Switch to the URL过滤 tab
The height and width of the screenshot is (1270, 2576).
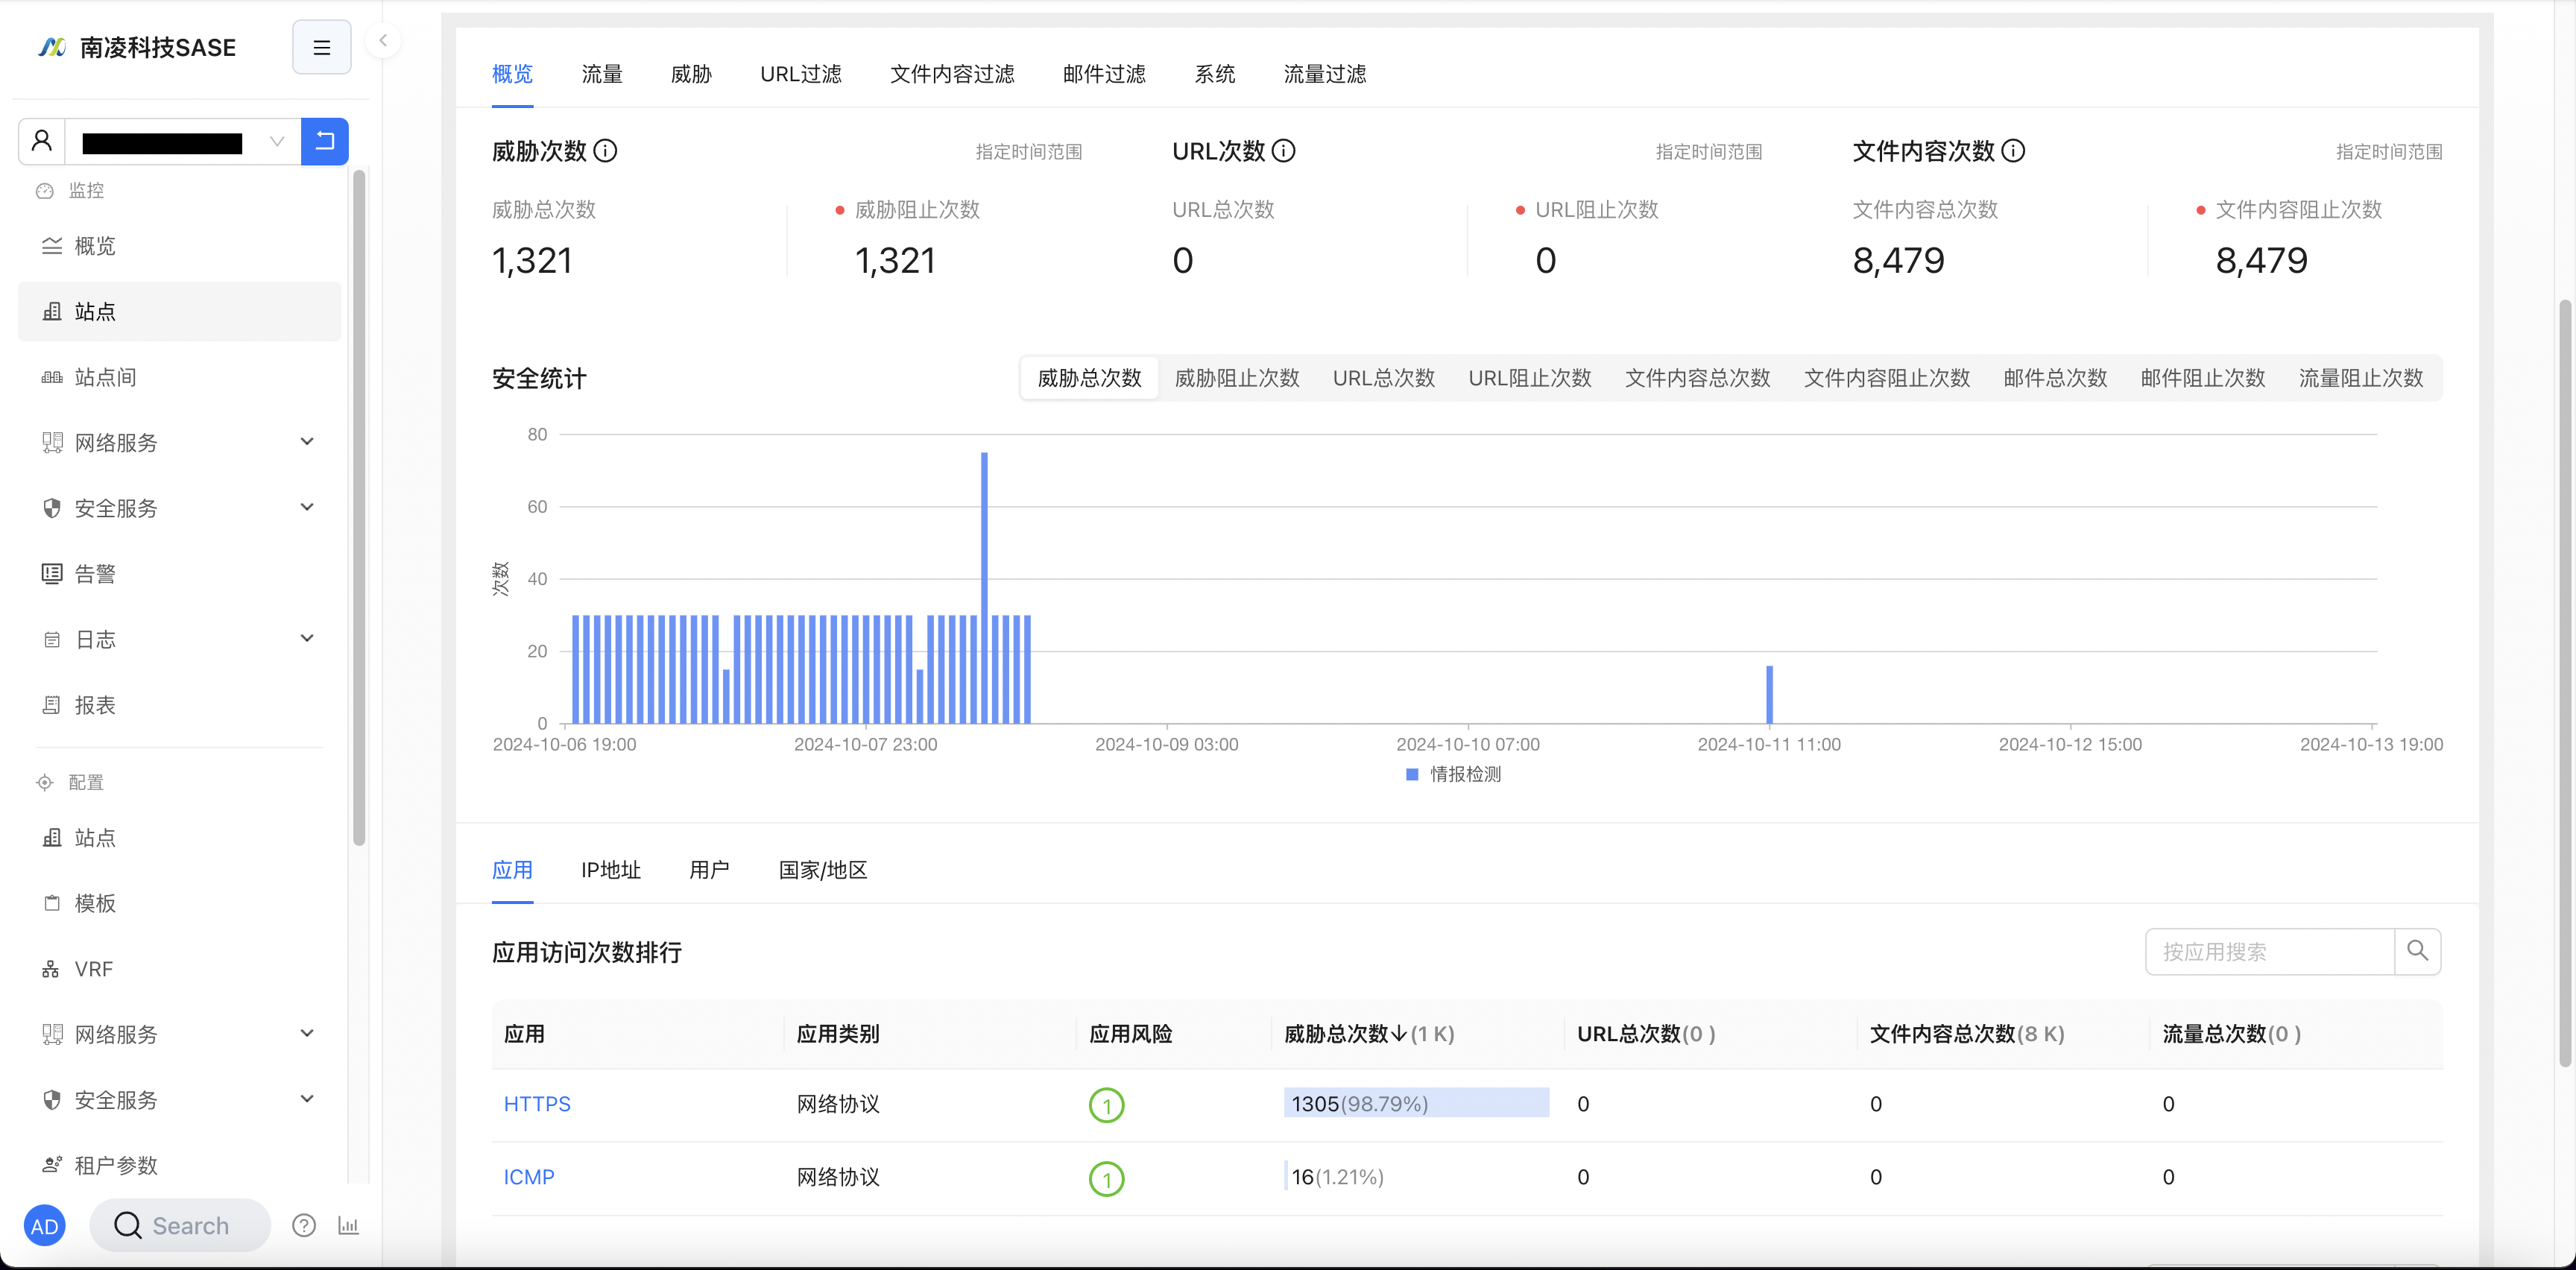coord(800,74)
